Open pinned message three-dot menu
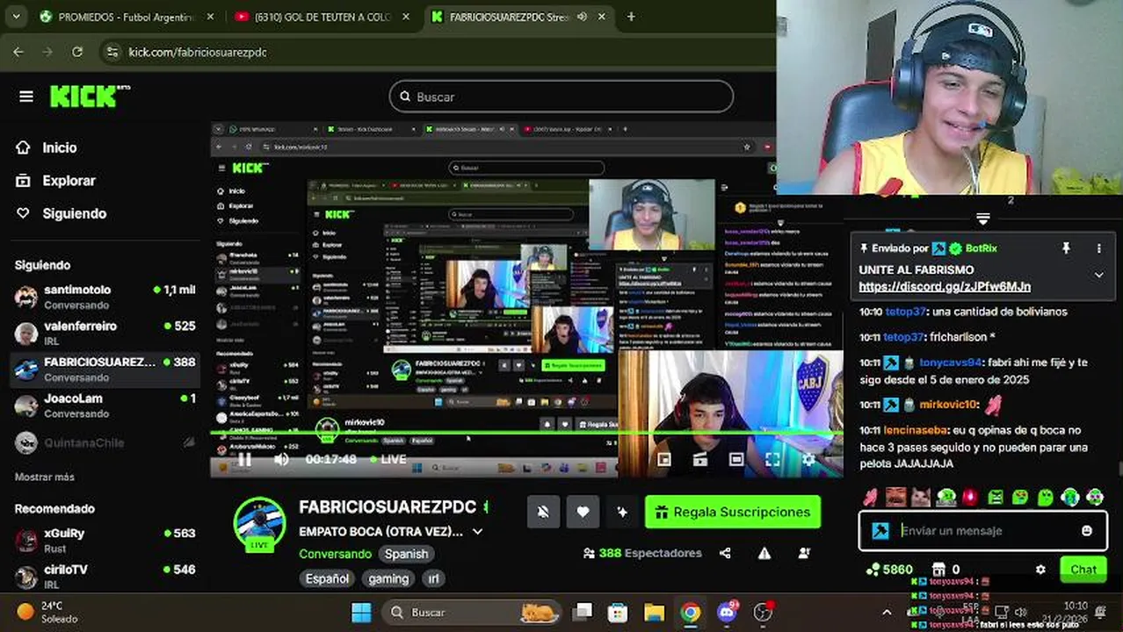This screenshot has width=1123, height=632. (x=1098, y=248)
